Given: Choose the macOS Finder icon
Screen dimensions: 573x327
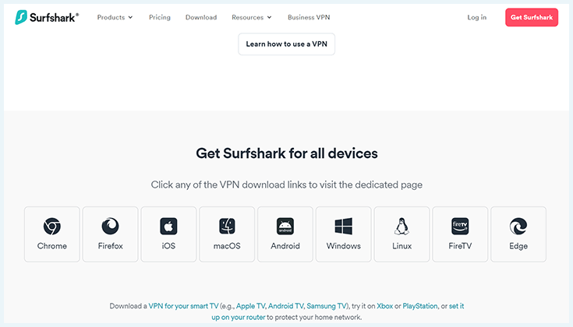Looking at the screenshot, I should click(227, 227).
